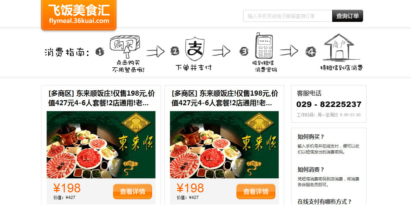The height and width of the screenshot is (205, 411).
Task: Click the 如何消费？ help heading
Action: click(311, 169)
